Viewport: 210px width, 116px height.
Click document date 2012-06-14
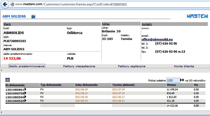click(x=81, y=93)
